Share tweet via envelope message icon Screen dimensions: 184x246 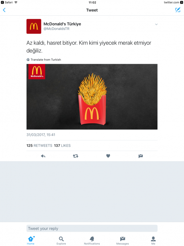click(x=141, y=156)
